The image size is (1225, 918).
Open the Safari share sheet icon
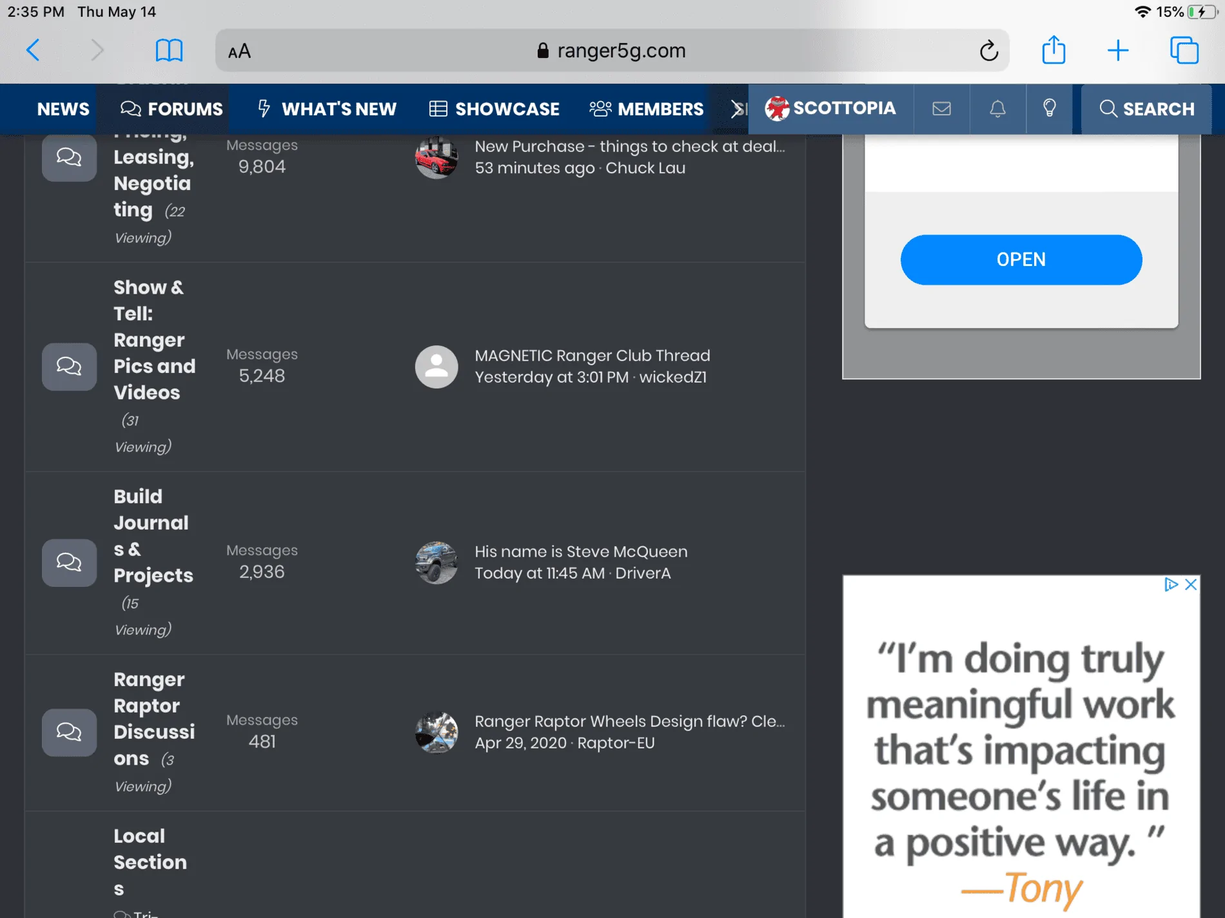1053,50
